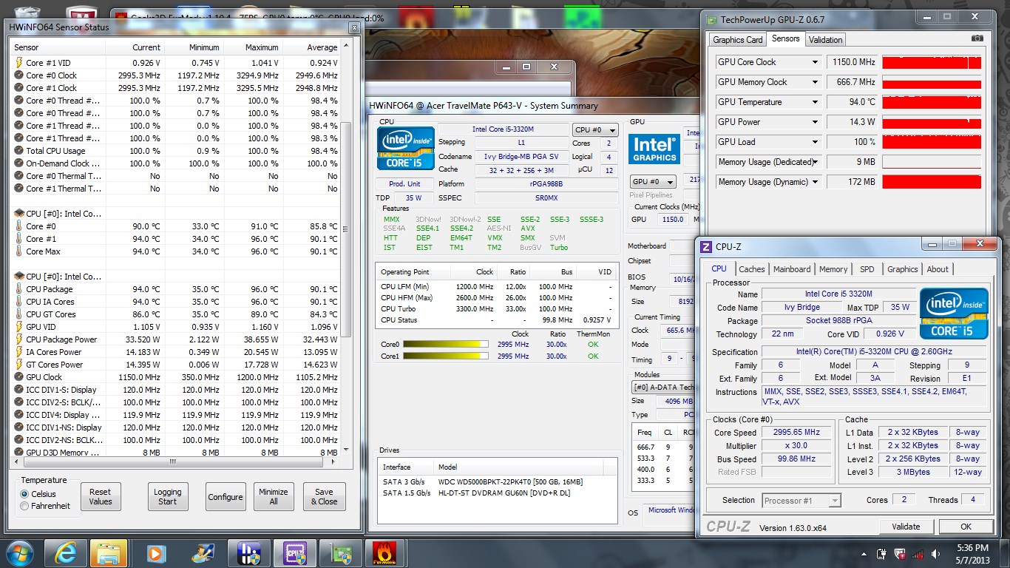1010x568 pixels.
Task: Click the Intel Core i5 logo in CPU-Z
Action: [x=953, y=314]
